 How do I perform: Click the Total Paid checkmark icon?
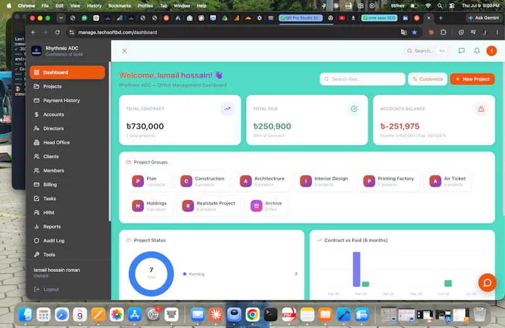pos(354,108)
